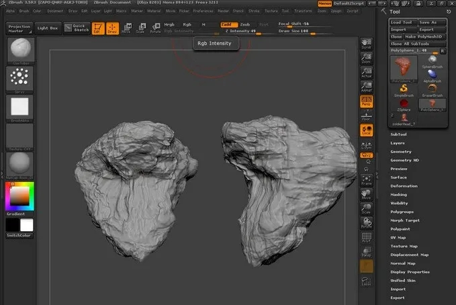This screenshot has width=456, height=305.
Task: Select the AlphaBrush tool icon
Action: tap(432, 77)
